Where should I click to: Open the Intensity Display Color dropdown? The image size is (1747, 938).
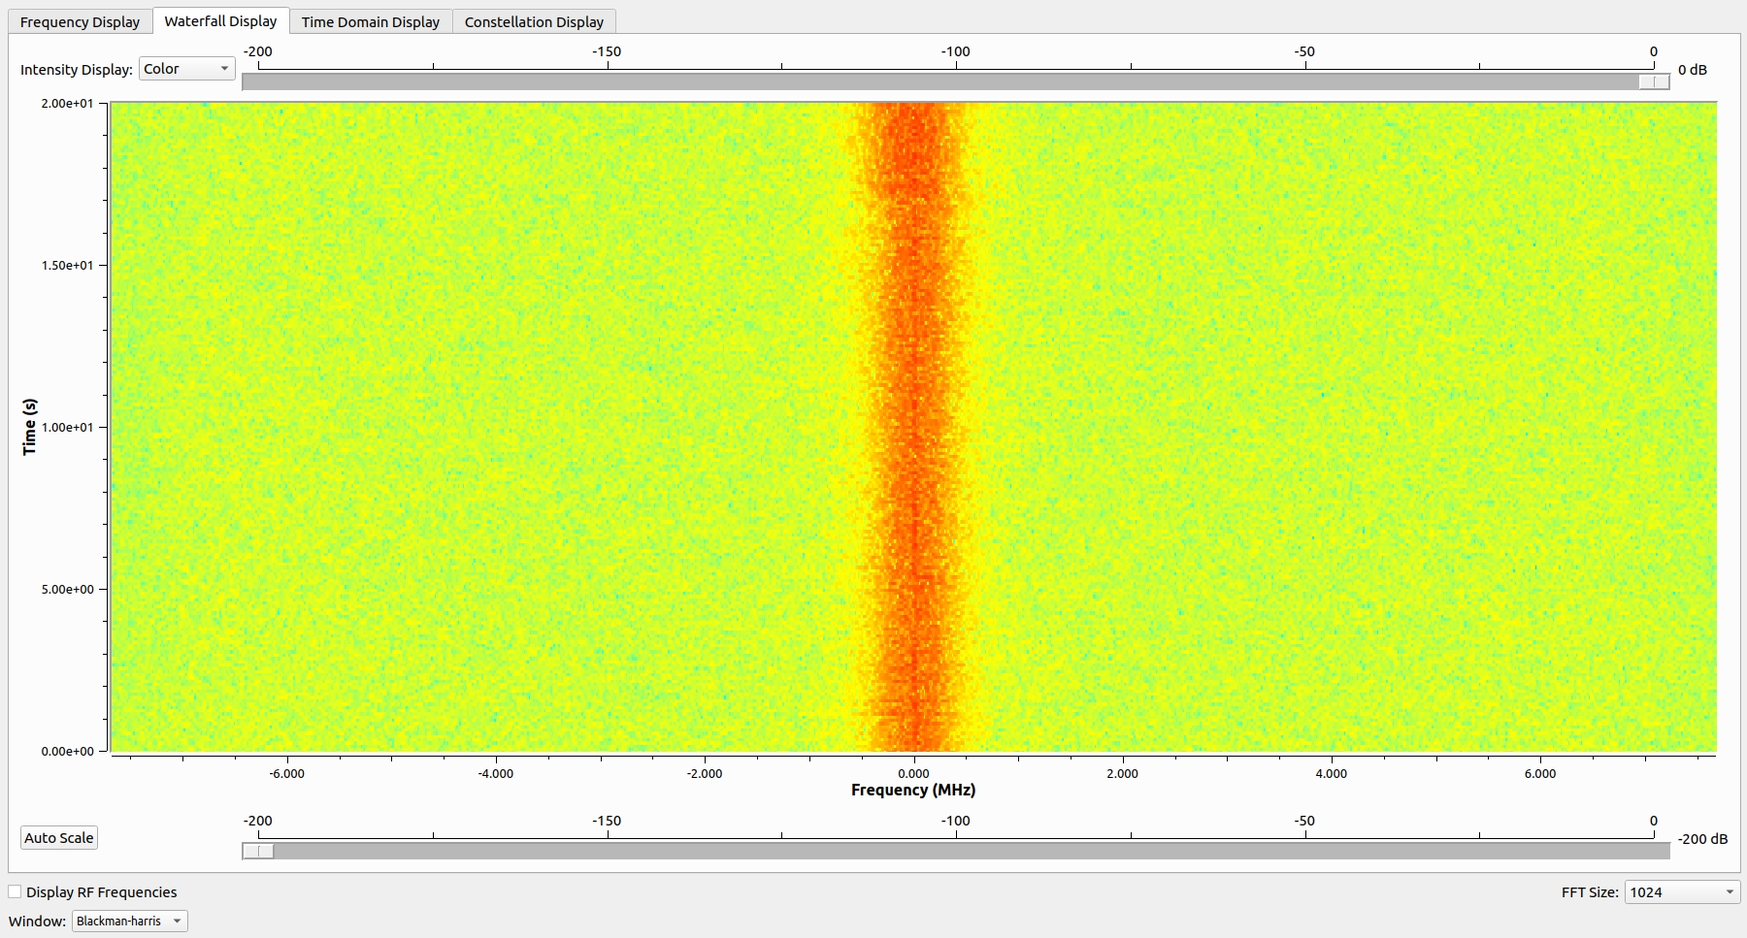[x=186, y=69]
